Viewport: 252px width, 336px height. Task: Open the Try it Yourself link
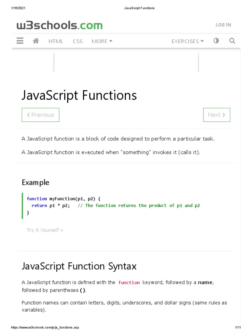(x=45, y=230)
